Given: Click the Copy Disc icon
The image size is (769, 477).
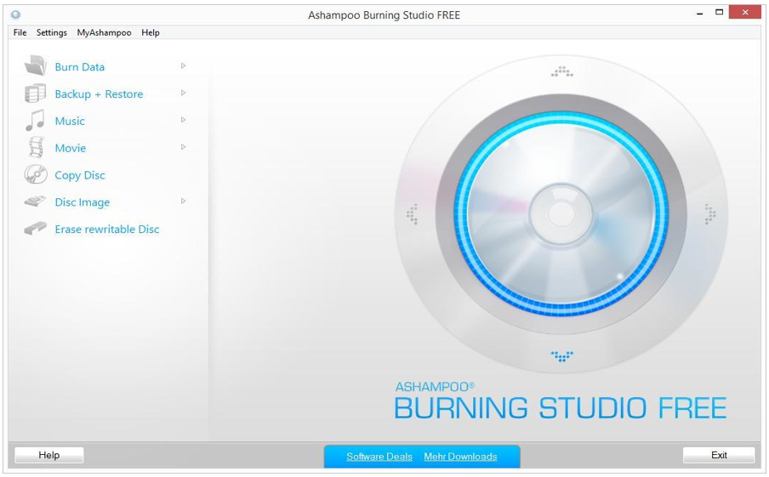Looking at the screenshot, I should click(x=35, y=175).
